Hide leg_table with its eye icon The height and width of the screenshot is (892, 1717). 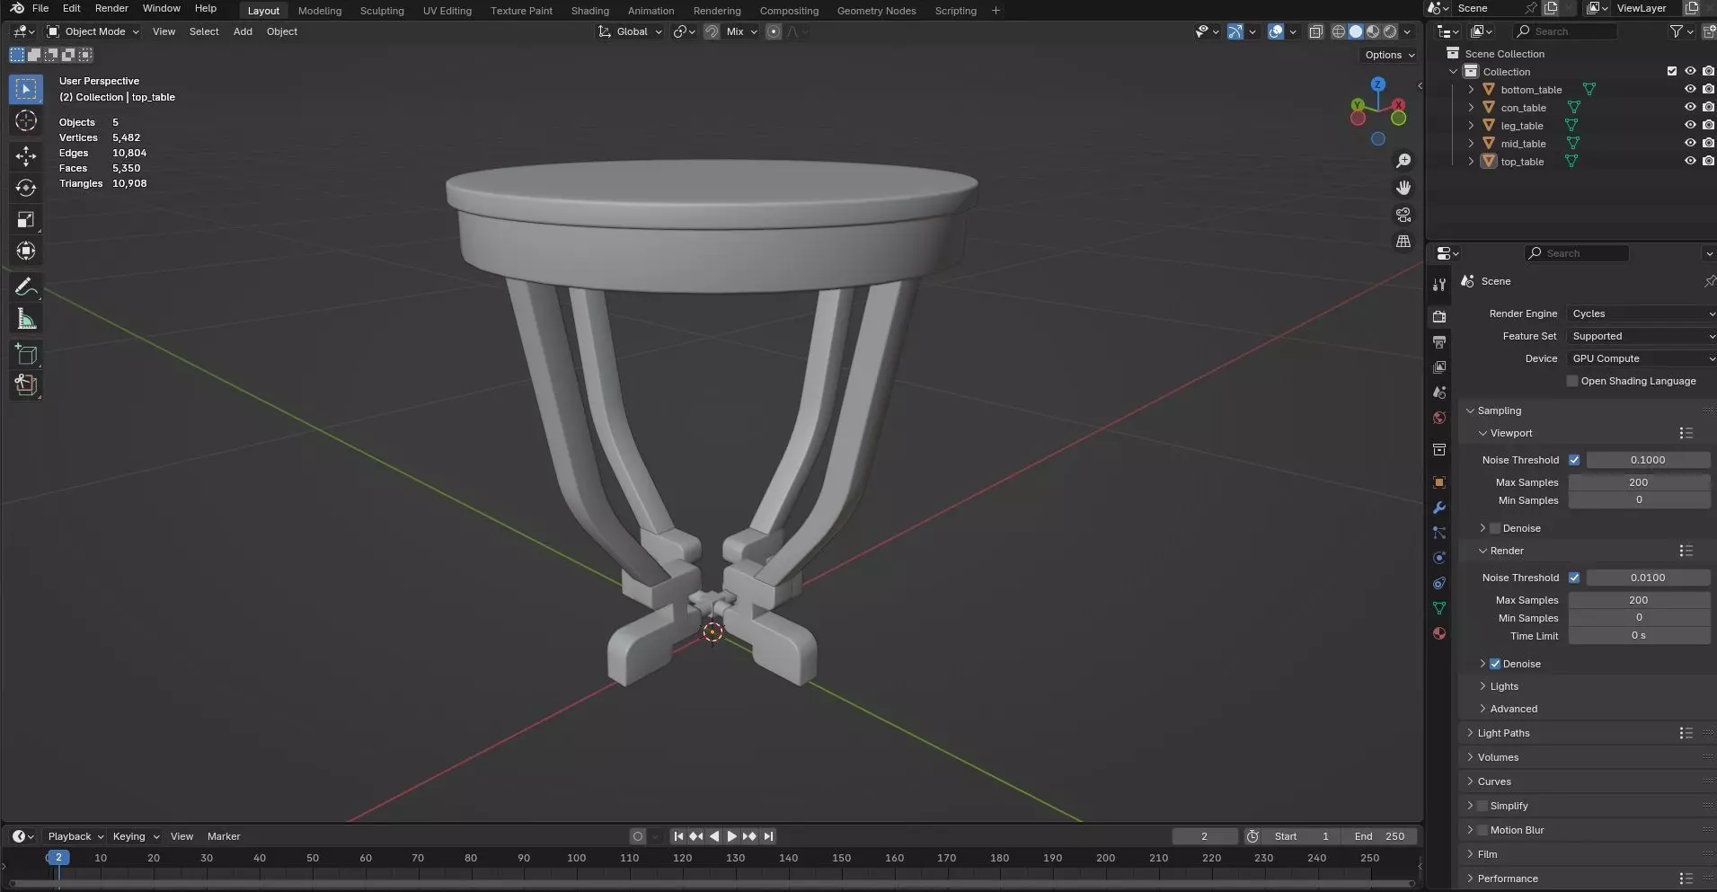click(1689, 125)
